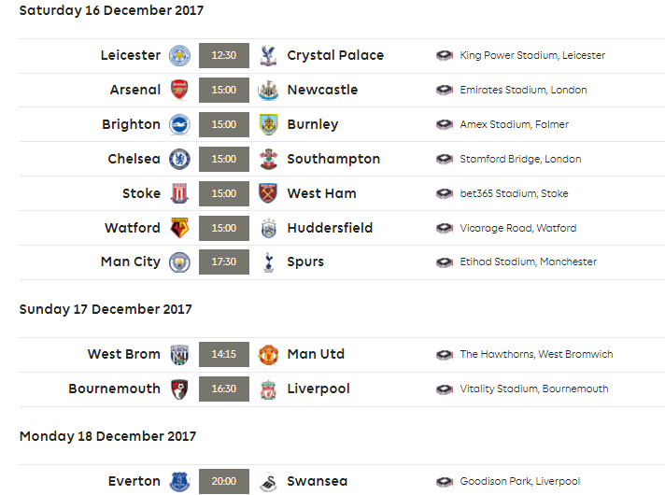
Task: Click the 17:30 Man City kickoff button
Action: (224, 262)
